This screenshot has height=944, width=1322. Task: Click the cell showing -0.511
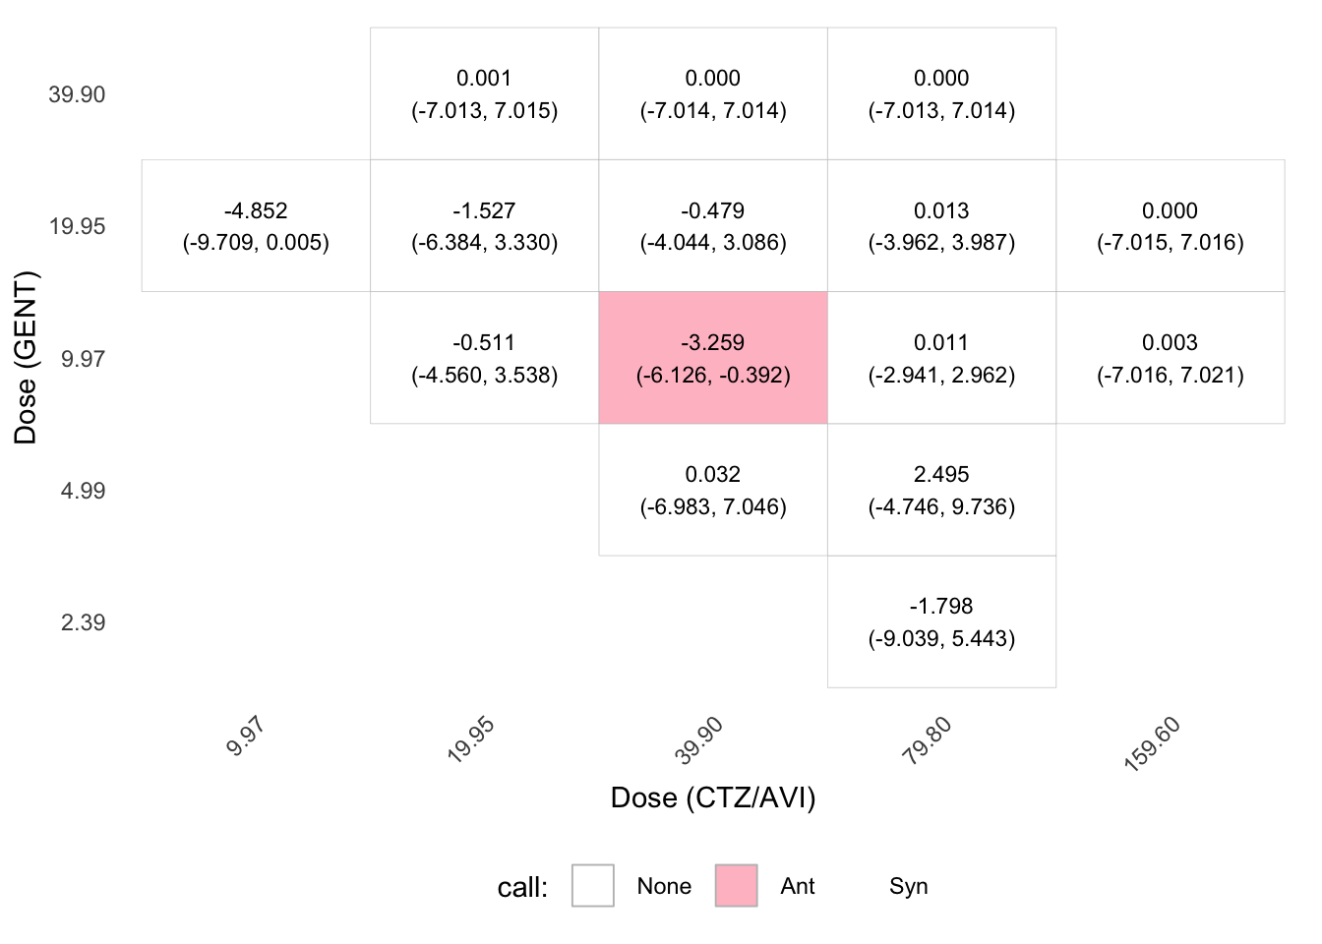[x=484, y=358]
